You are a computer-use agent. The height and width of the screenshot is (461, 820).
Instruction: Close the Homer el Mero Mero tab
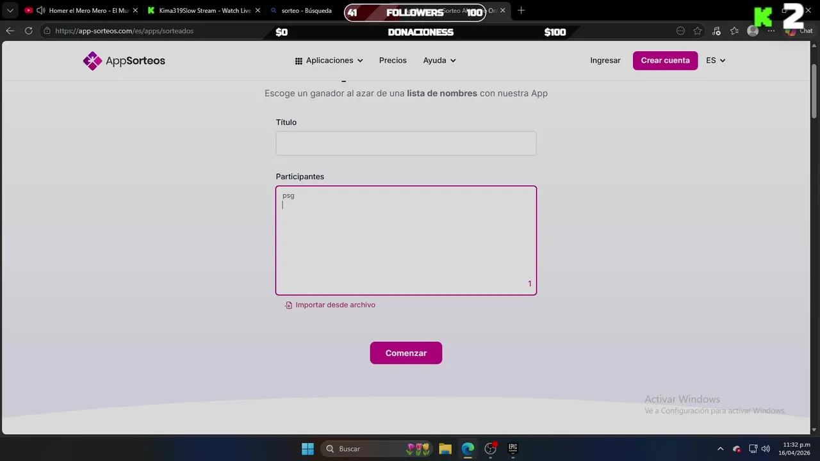pos(135,10)
